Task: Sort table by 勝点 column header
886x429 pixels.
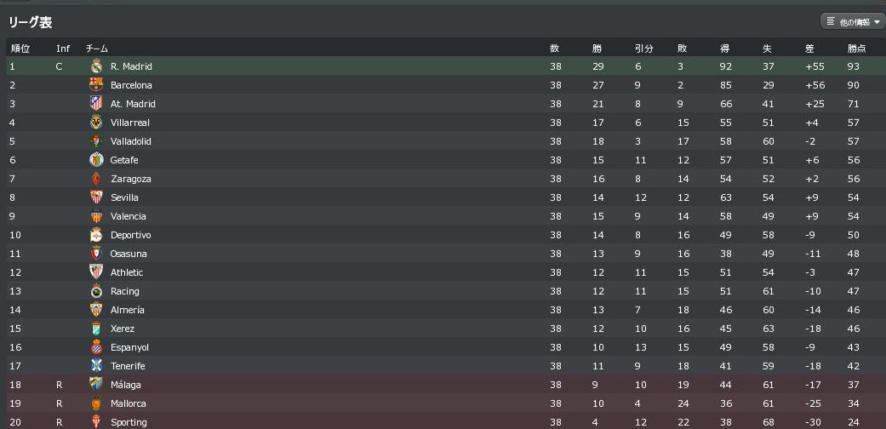Action: (x=856, y=49)
